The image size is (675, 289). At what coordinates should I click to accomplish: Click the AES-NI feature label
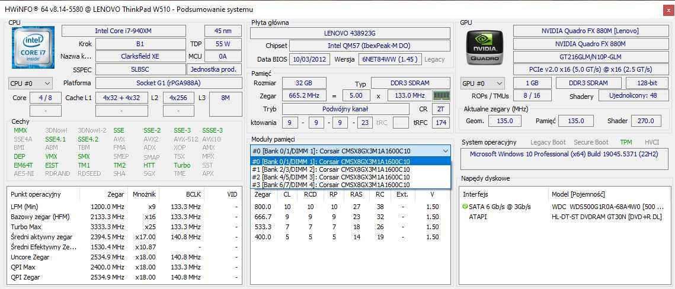coord(24,174)
